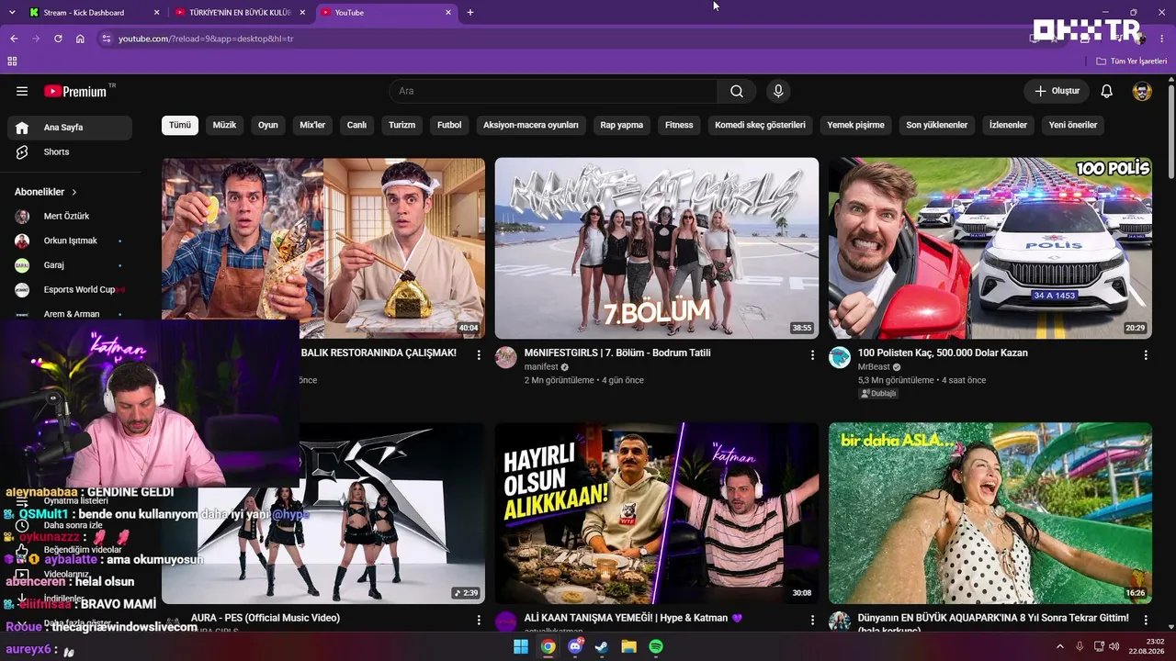Expand the Abonelikler section

coord(46,192)
